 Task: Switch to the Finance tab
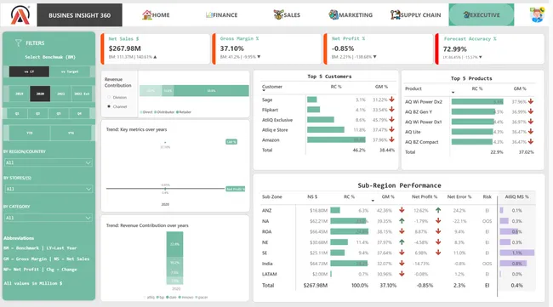pyautogui.click(x=221, y=14)
